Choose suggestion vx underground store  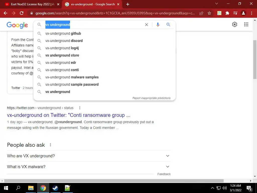[105, 55]
